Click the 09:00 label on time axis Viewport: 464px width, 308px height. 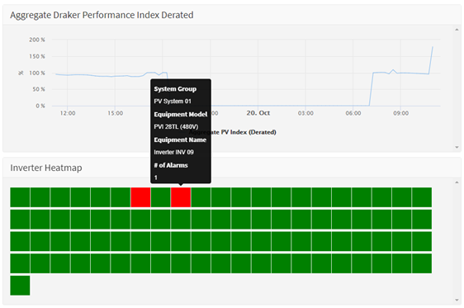pyautogui.click(x=400, y=113)
